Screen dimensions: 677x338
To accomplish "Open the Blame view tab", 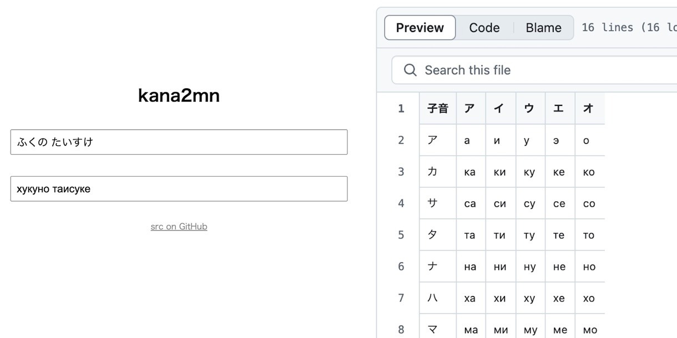I will click(x=544, y=28).
